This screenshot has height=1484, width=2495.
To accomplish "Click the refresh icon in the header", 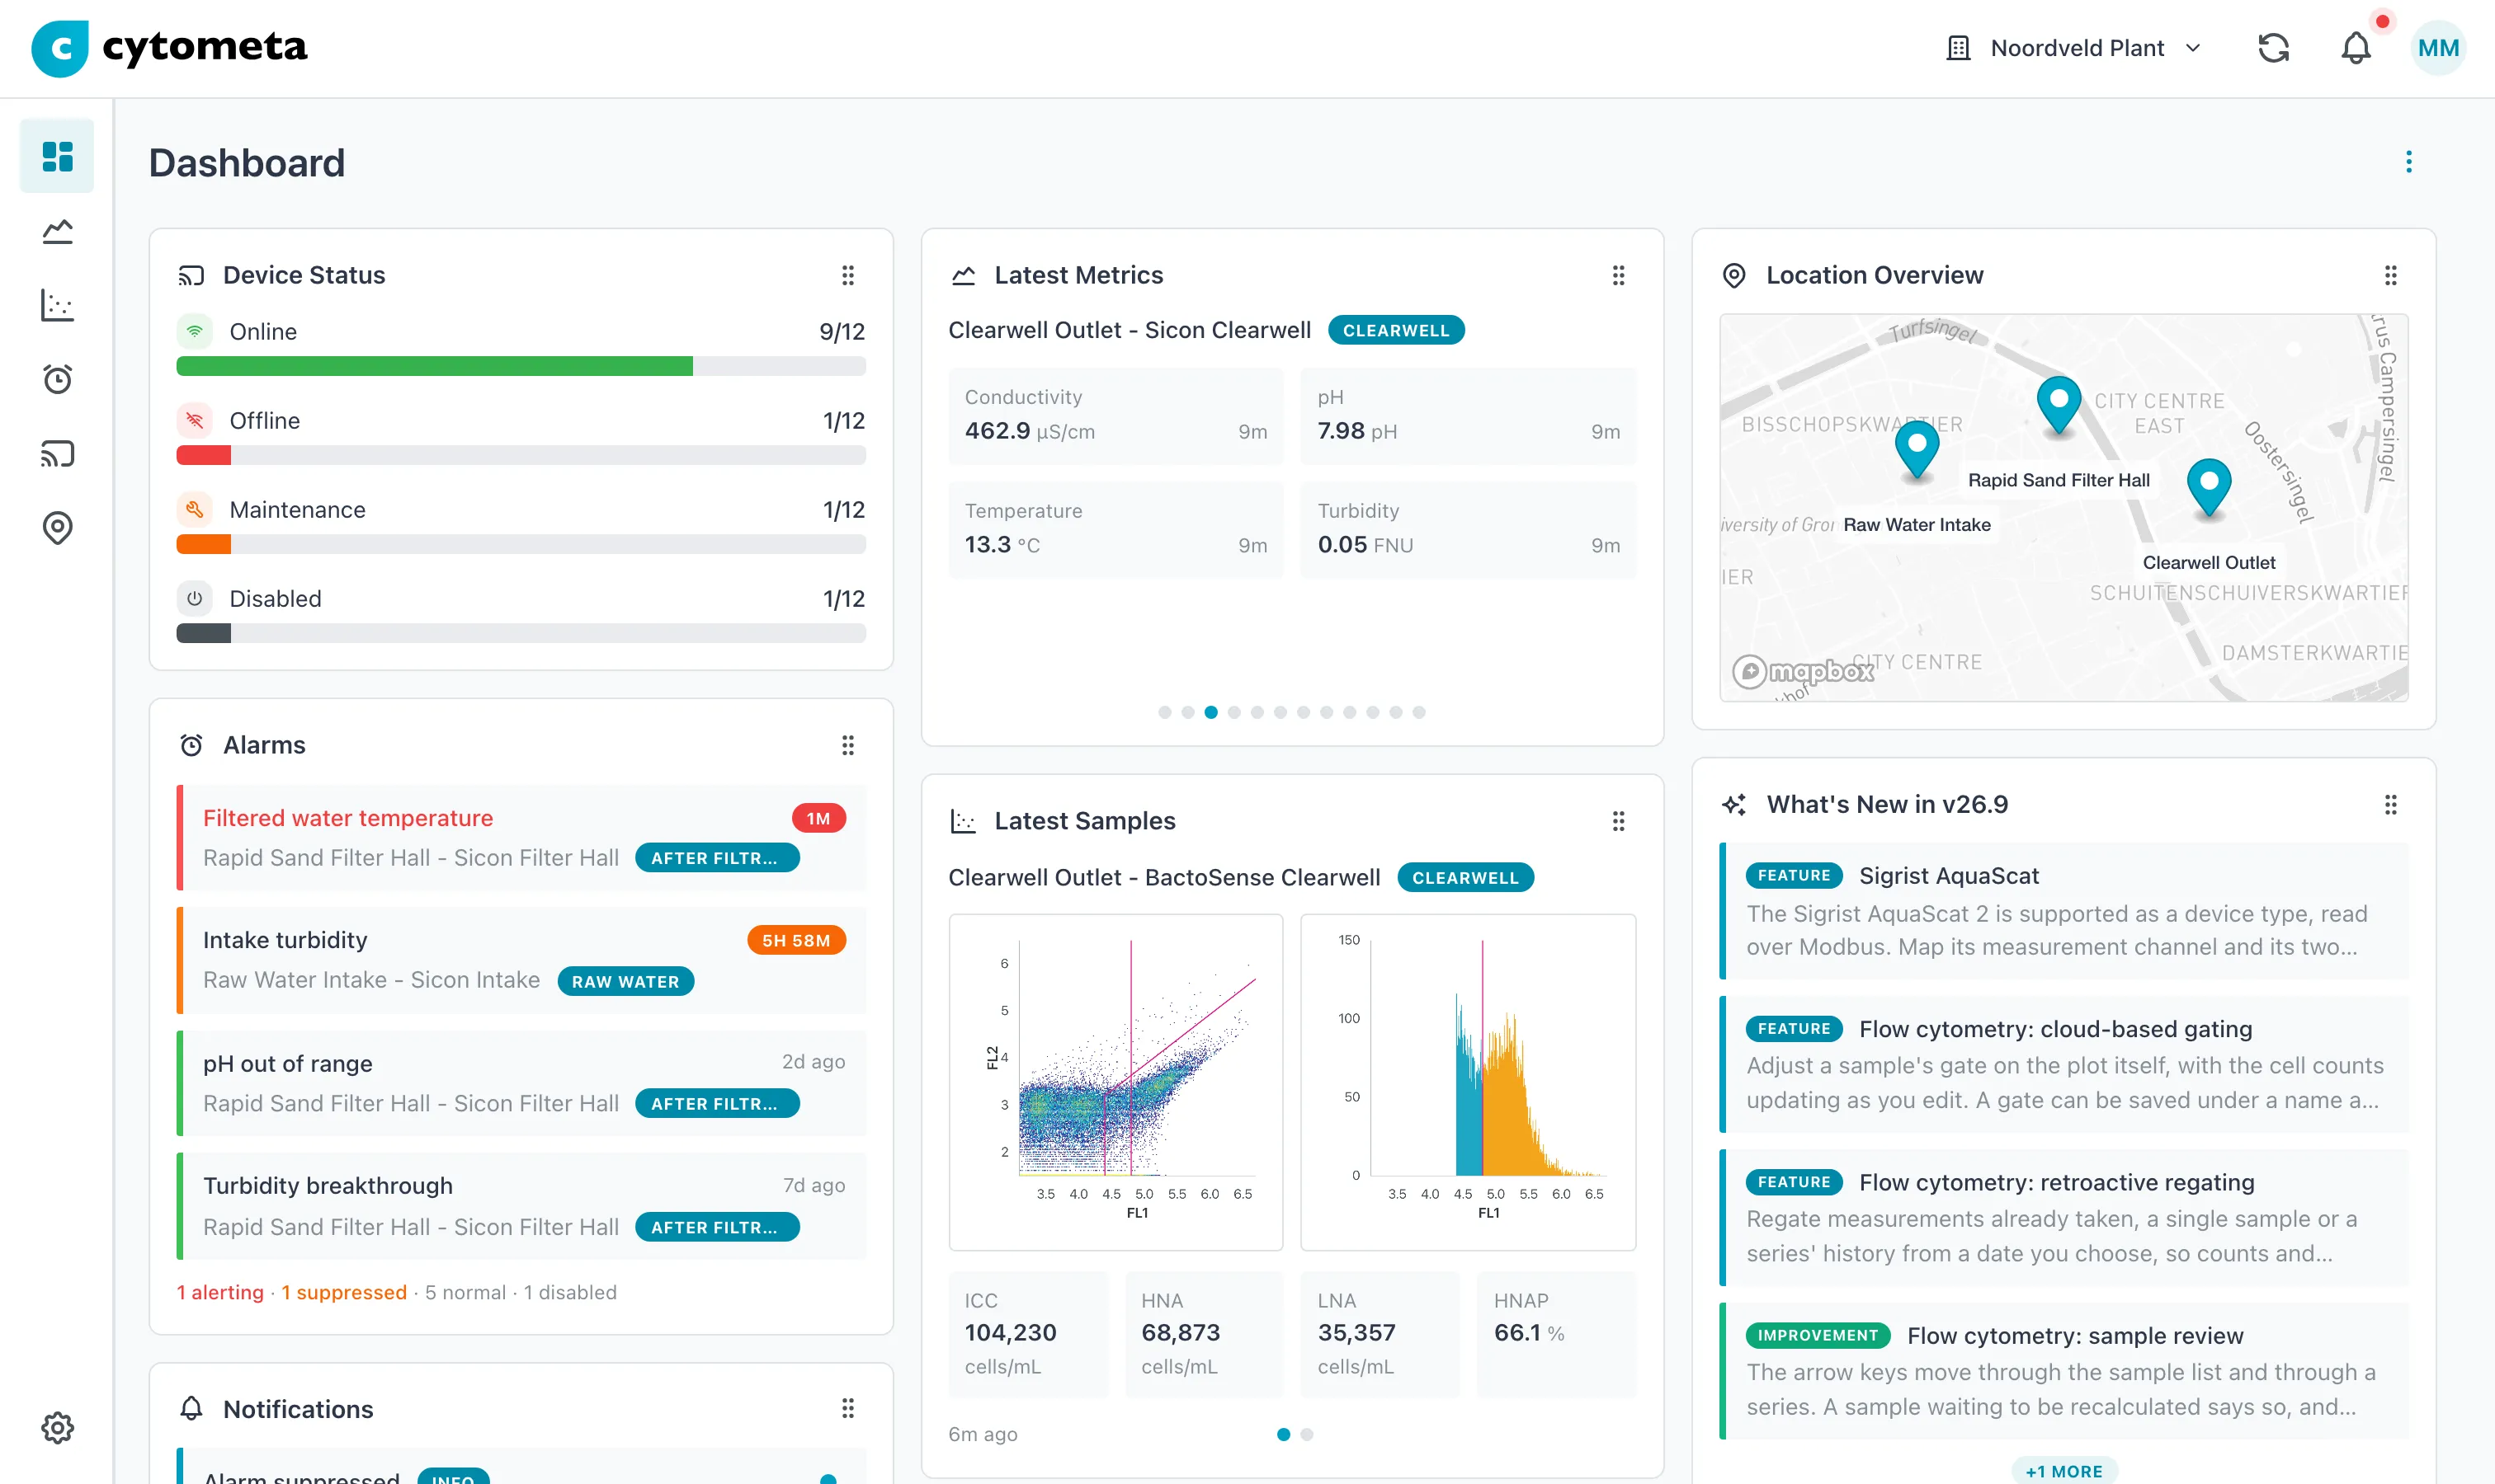I will click(x=2273, y=48).
